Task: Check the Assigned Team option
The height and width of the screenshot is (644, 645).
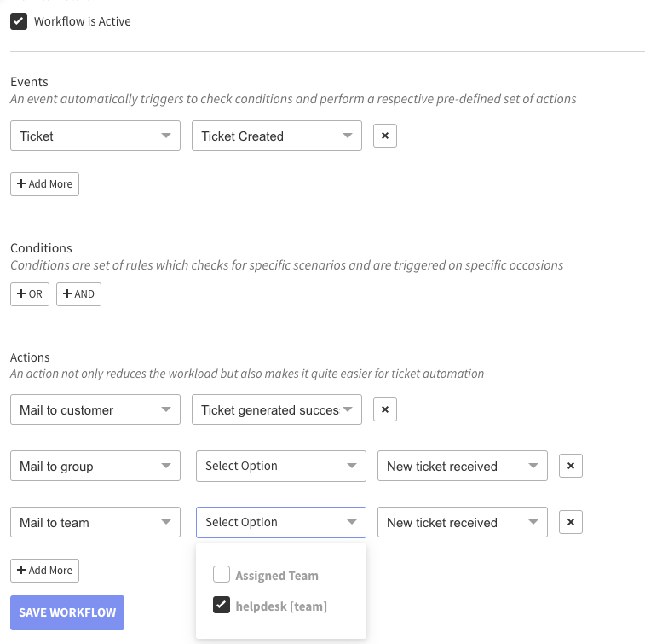Action: (221, 575)
